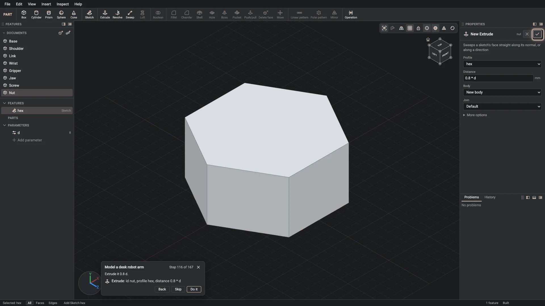545x306 pixels.
Task: Reset view with the home icon
Action: pos(428,39)
